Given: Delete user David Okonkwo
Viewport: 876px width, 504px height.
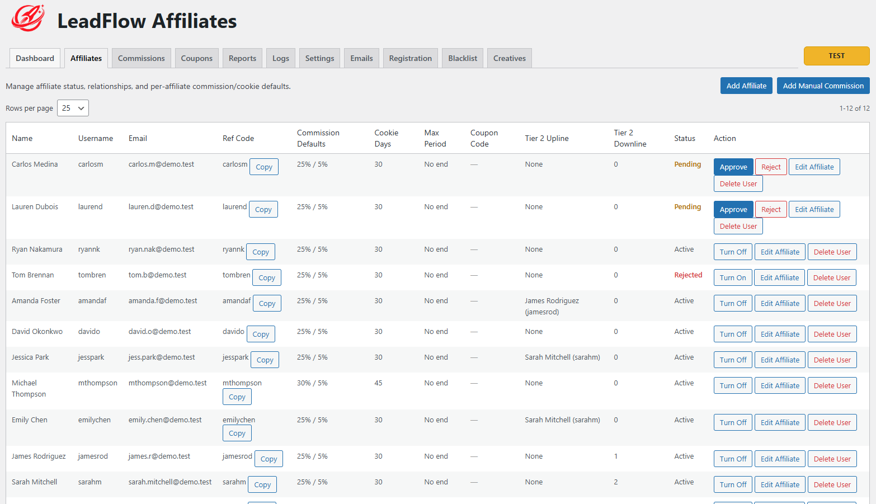Looking at the screenshot, I should coord(832,333).
